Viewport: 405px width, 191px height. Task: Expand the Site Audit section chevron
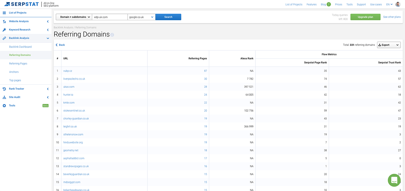click(48, 98)
